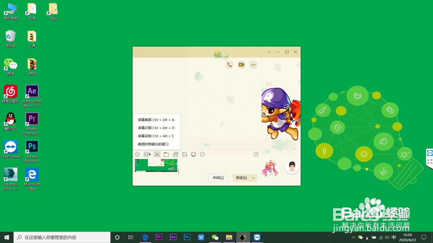Select the send file folder icon

click(166, 154)
